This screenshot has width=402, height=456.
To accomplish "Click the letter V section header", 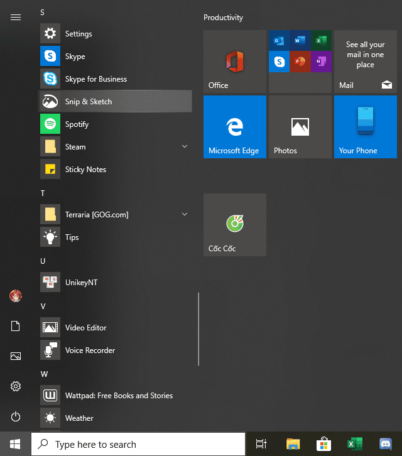I will pos(43,307).
